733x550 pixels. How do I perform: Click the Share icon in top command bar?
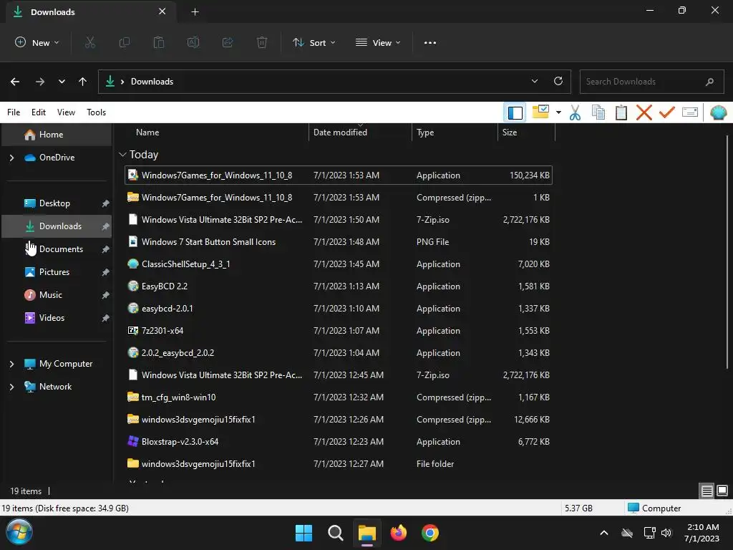(x=228, y=42)
